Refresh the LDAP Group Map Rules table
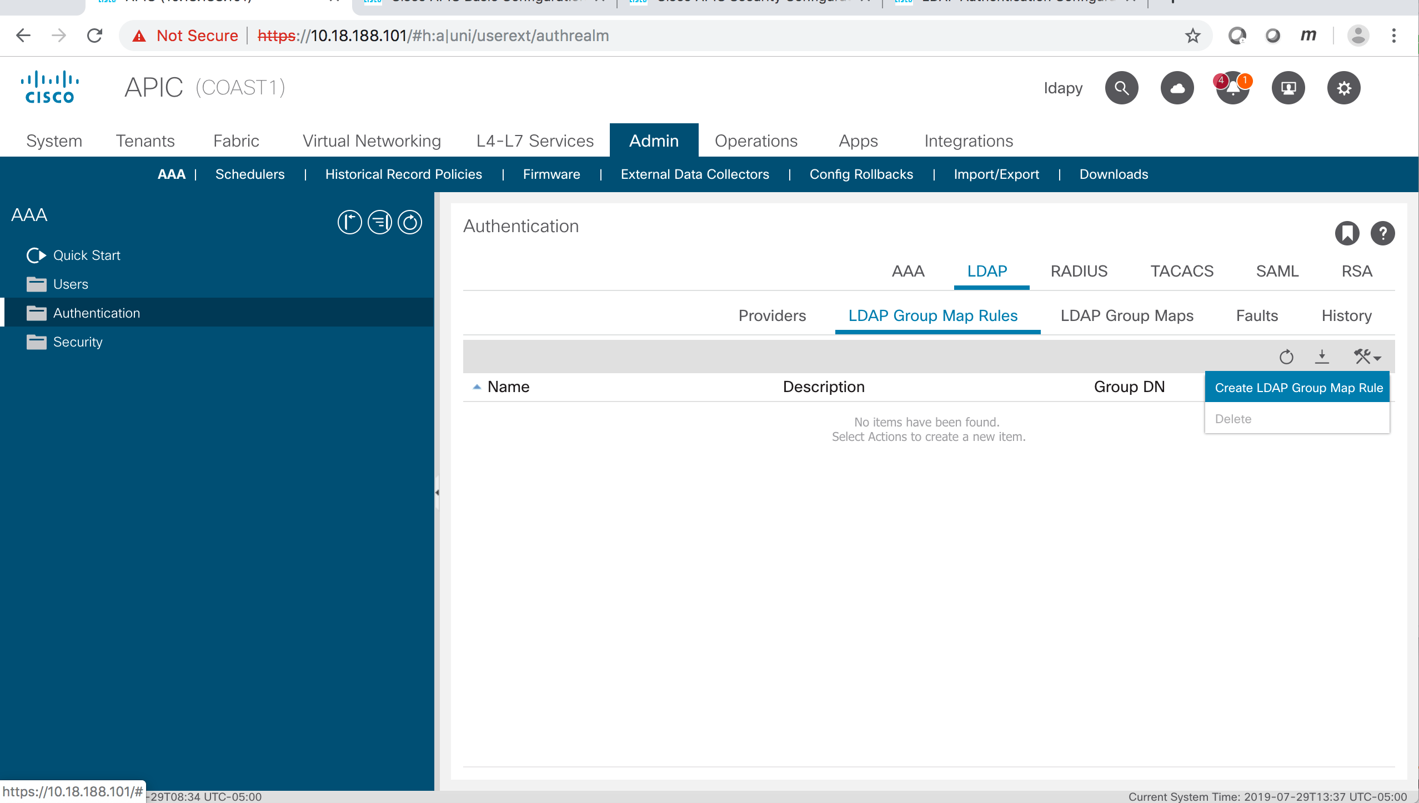1419x803 pixels. [1286, 357]
